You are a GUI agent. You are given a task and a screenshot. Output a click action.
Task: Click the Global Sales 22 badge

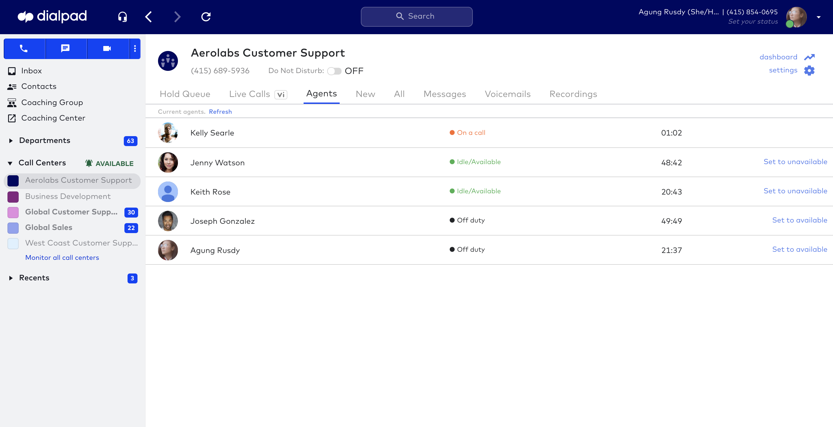131,228
